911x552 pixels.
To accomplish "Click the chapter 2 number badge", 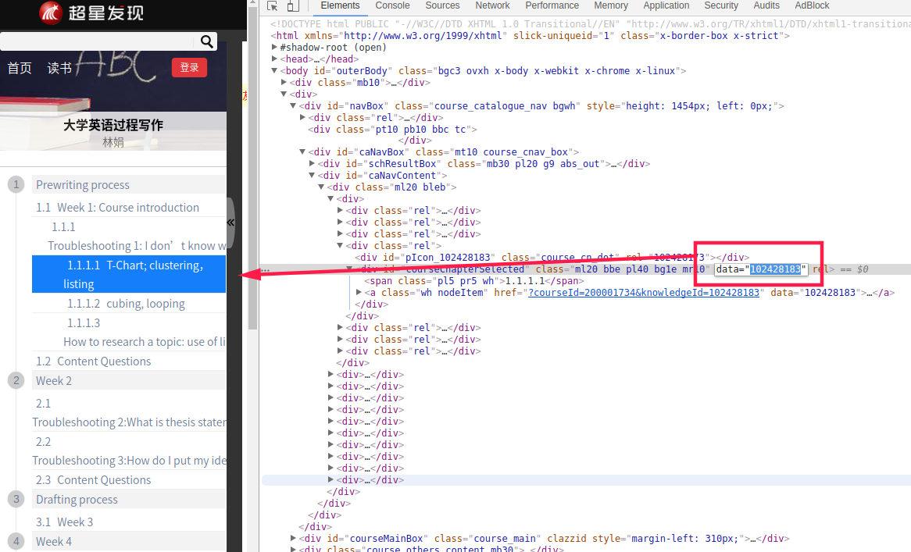I will pyautogui.click(x=16, y=381).
